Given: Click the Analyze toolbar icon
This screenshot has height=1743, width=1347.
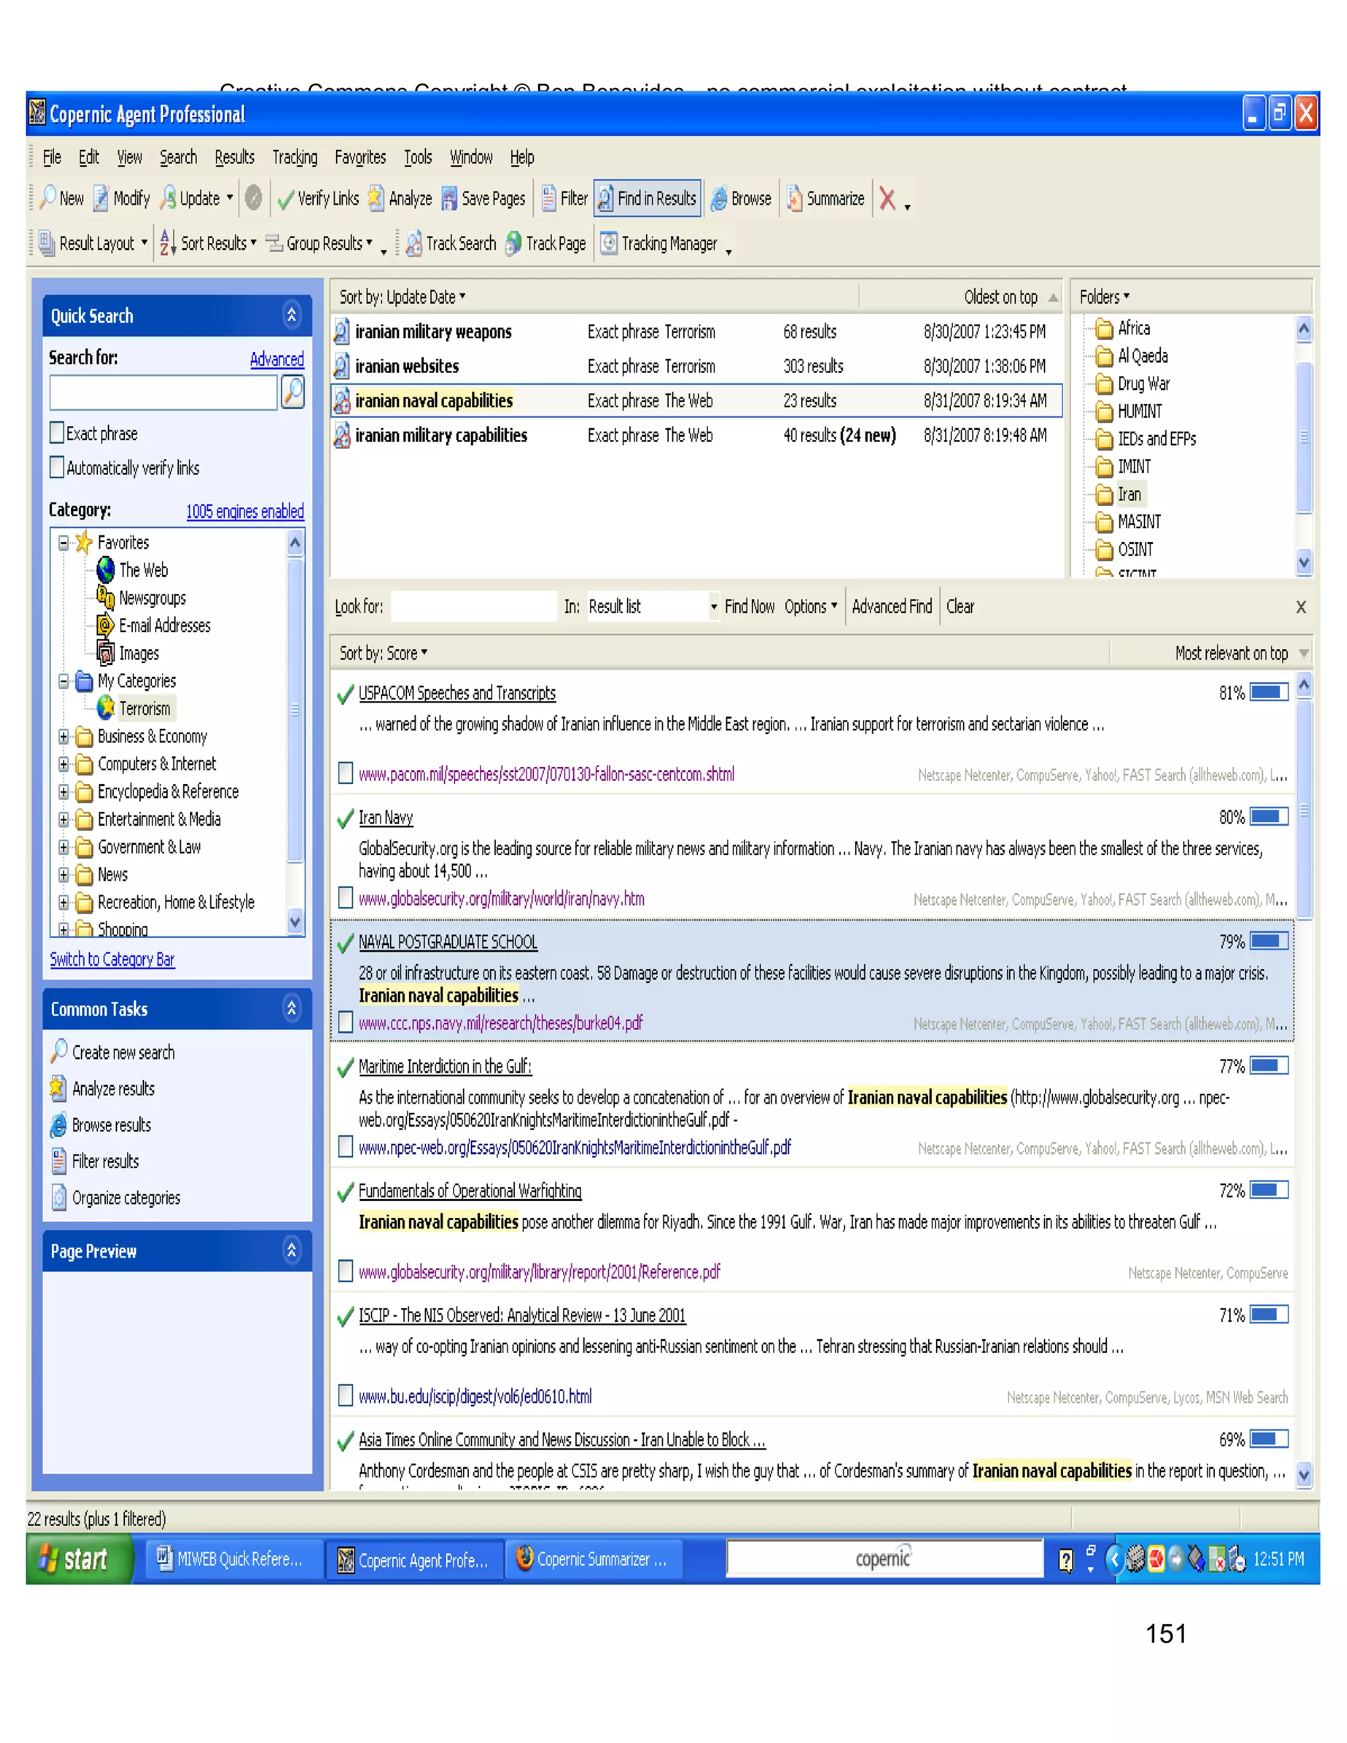Looking at the screenshot, I should (375, 199).
